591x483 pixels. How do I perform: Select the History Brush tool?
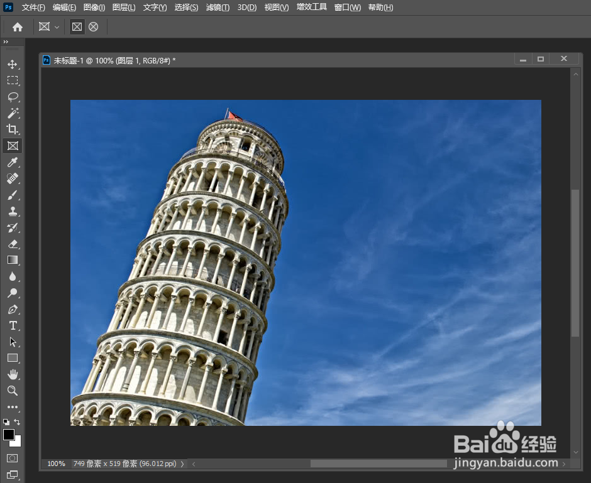click(13, 227)
